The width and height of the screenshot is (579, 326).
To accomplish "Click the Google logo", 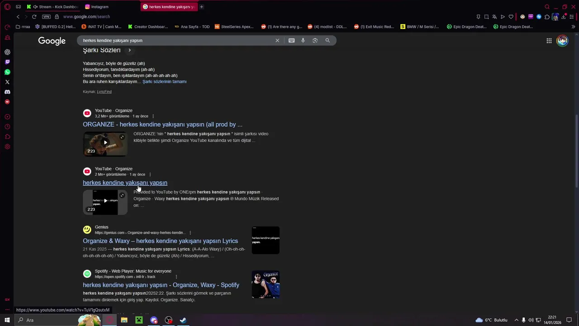I will 52,41.
